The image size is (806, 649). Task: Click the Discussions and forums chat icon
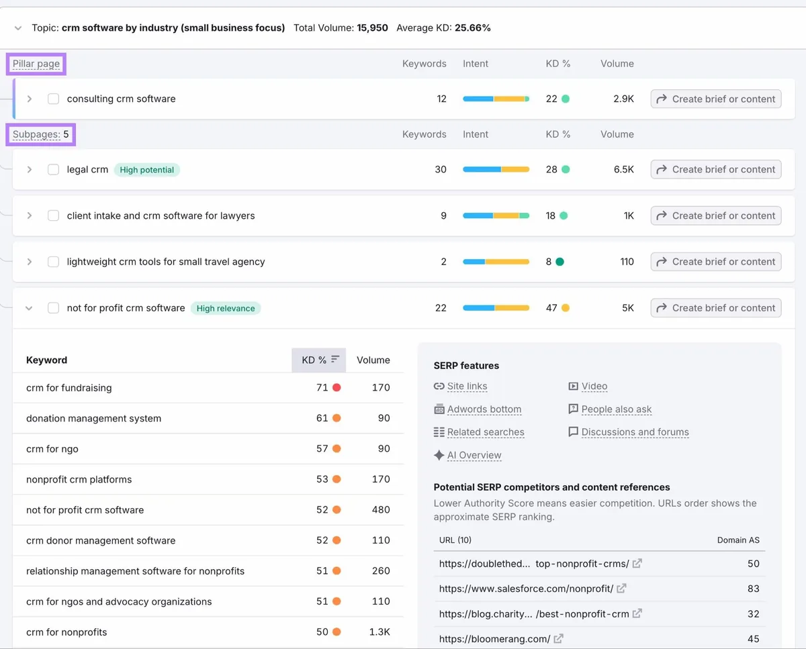tap(573, 432)
